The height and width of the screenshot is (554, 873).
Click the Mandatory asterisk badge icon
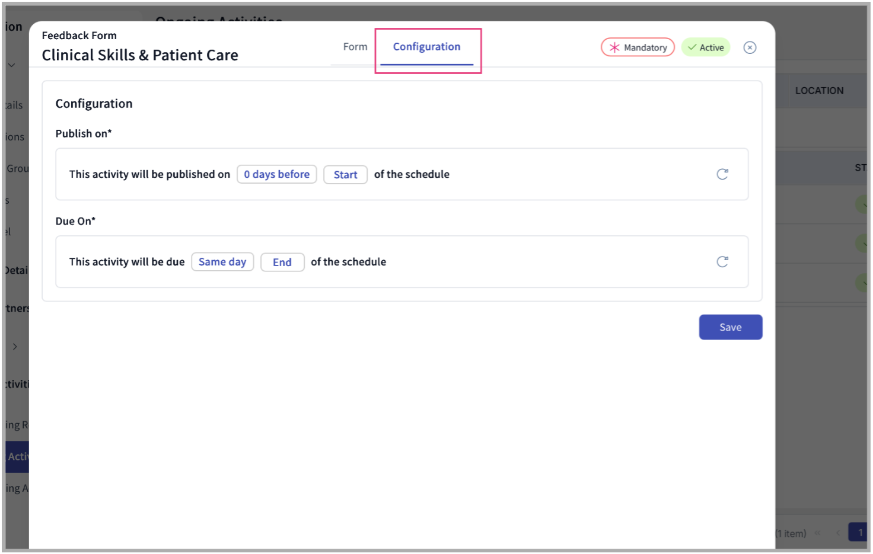coord(614,47)
